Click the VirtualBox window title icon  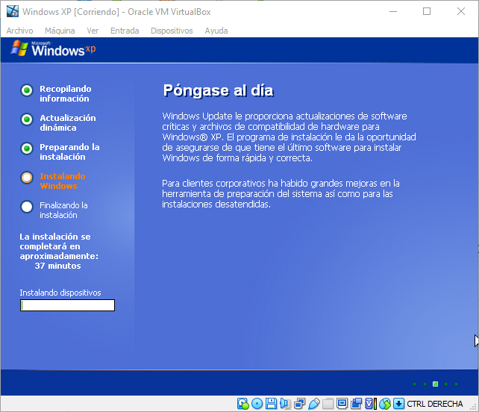(13, 12)
